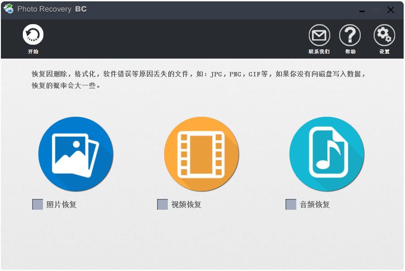
Task: Select the orange film strip video icon
Action: [201, 154]
